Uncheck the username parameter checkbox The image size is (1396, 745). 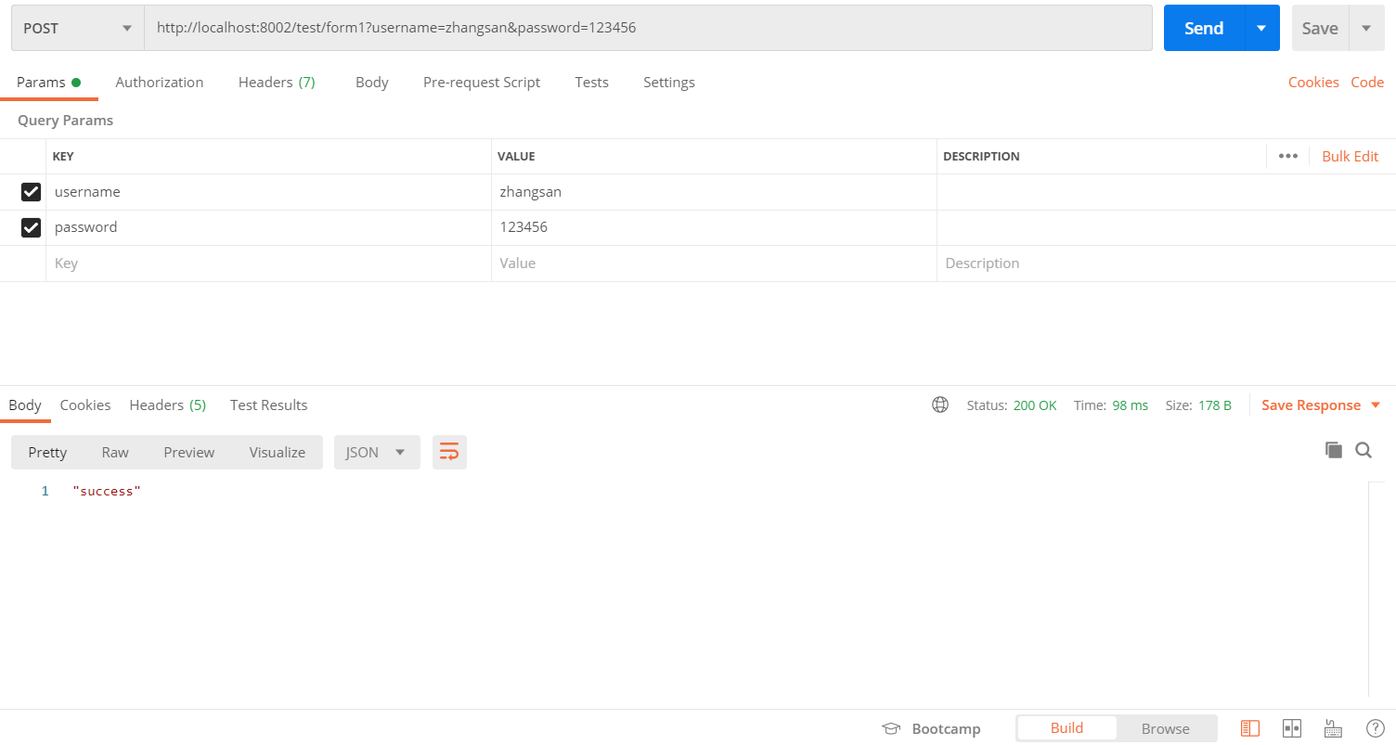[31, 192]
